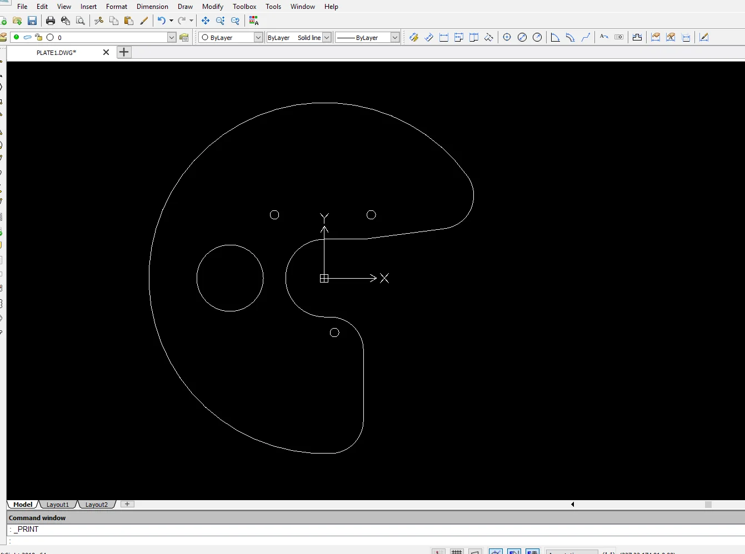
Task: Toggle the green layer visibility dot for layer 0
Action: click(17, 37)
